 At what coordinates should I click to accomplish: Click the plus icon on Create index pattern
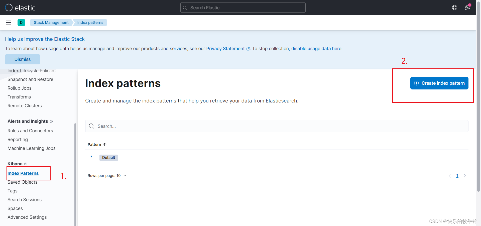point(416,83)
